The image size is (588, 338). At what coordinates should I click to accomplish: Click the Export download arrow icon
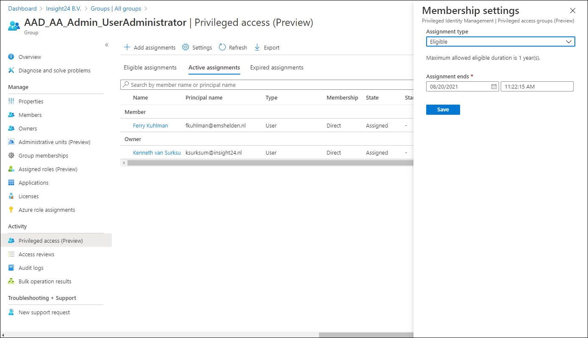257,47
